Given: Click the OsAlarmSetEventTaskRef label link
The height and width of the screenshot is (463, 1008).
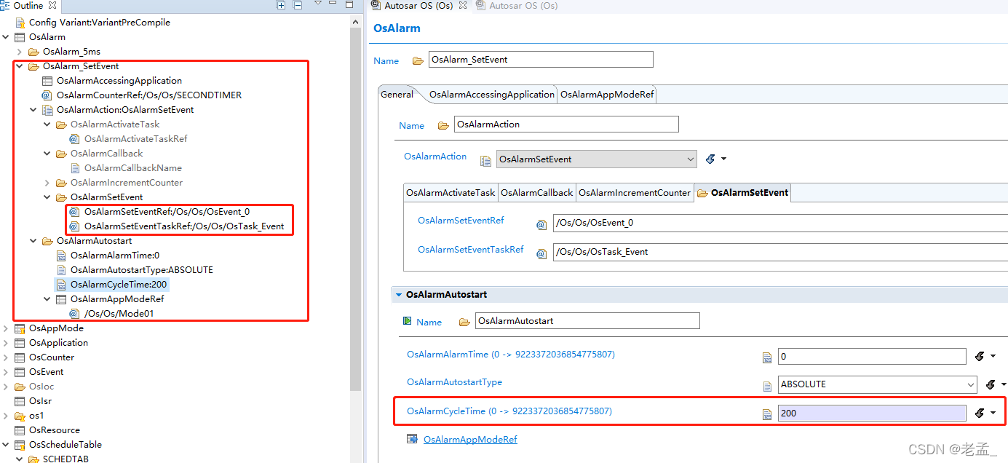Looking at the screenshot, I should 470,250.
